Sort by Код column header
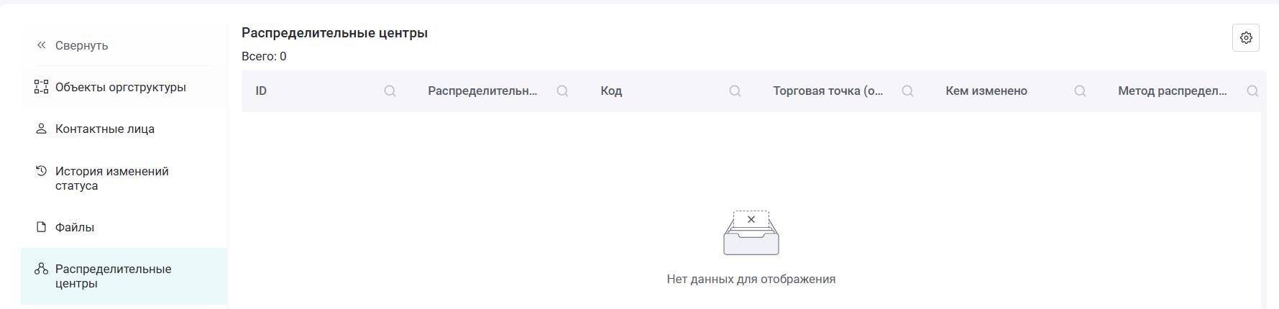The width and height of the screenshot is (1279, 309). coord(611,91)
